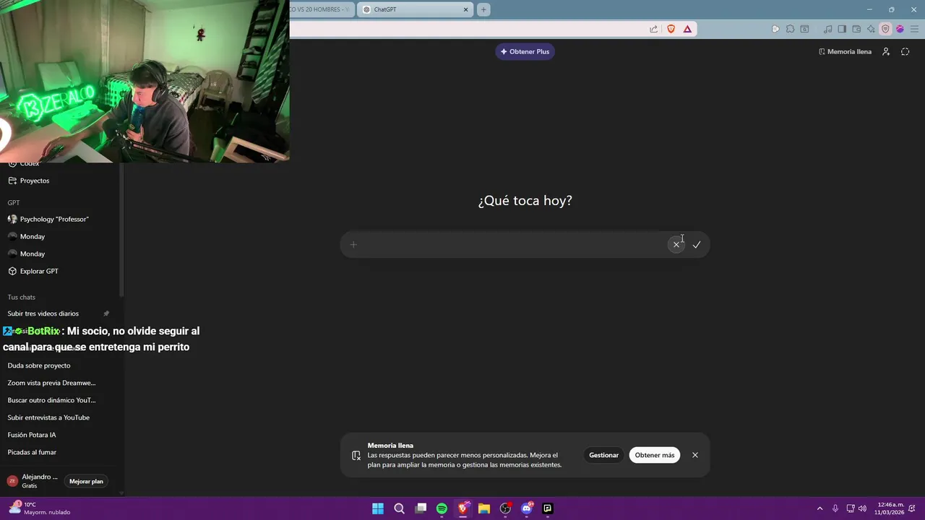Image resolution: width=925 pixels, height=520 pixels.
Task: Open the volume tray icon
Action: (x=862, y=508)
